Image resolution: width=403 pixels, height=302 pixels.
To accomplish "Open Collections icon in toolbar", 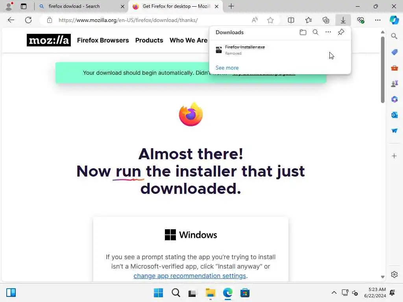I will [x=326, y=20].
